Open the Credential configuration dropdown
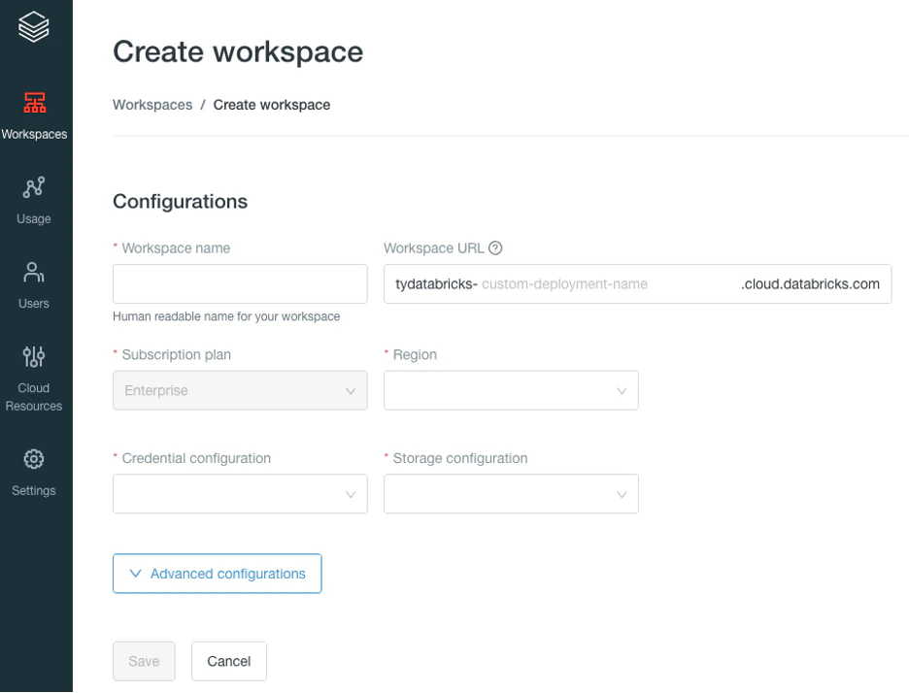 [240, 494]
